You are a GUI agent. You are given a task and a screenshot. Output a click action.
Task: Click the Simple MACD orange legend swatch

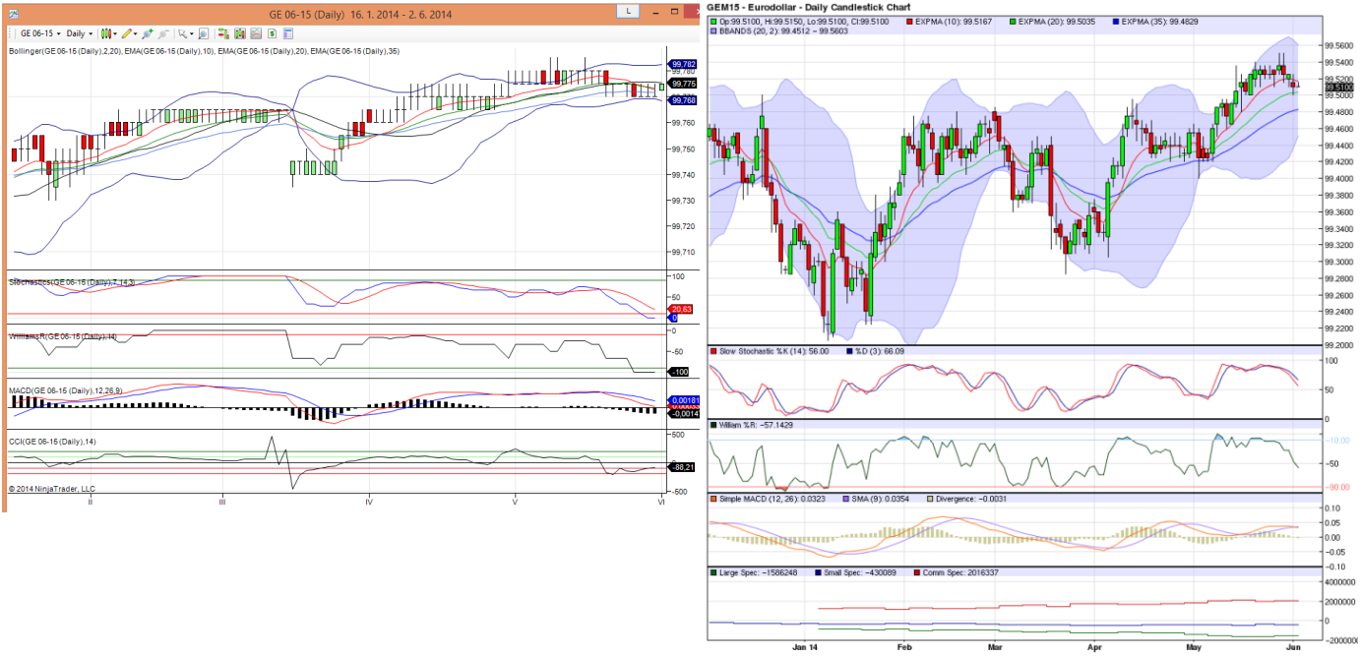coord(711,499)
